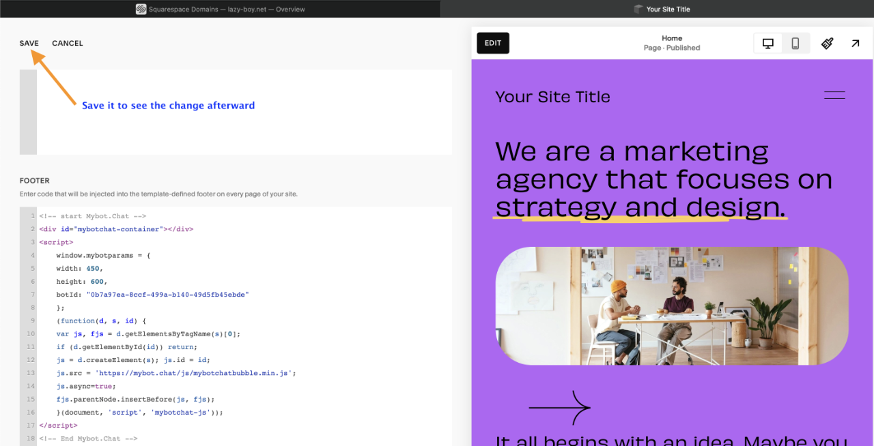
Task: Click the botId string in footer code
Action: tap(167, 295)
